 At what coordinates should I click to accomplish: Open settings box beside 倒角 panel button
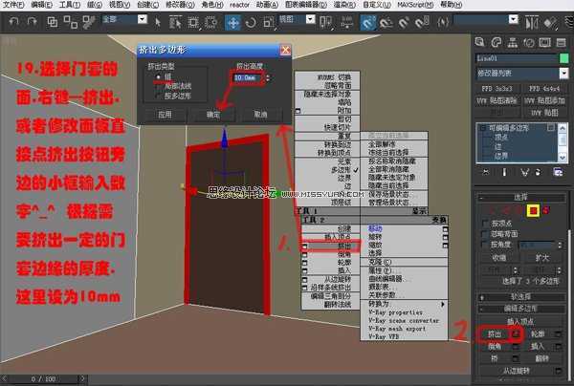pos(516,346)
